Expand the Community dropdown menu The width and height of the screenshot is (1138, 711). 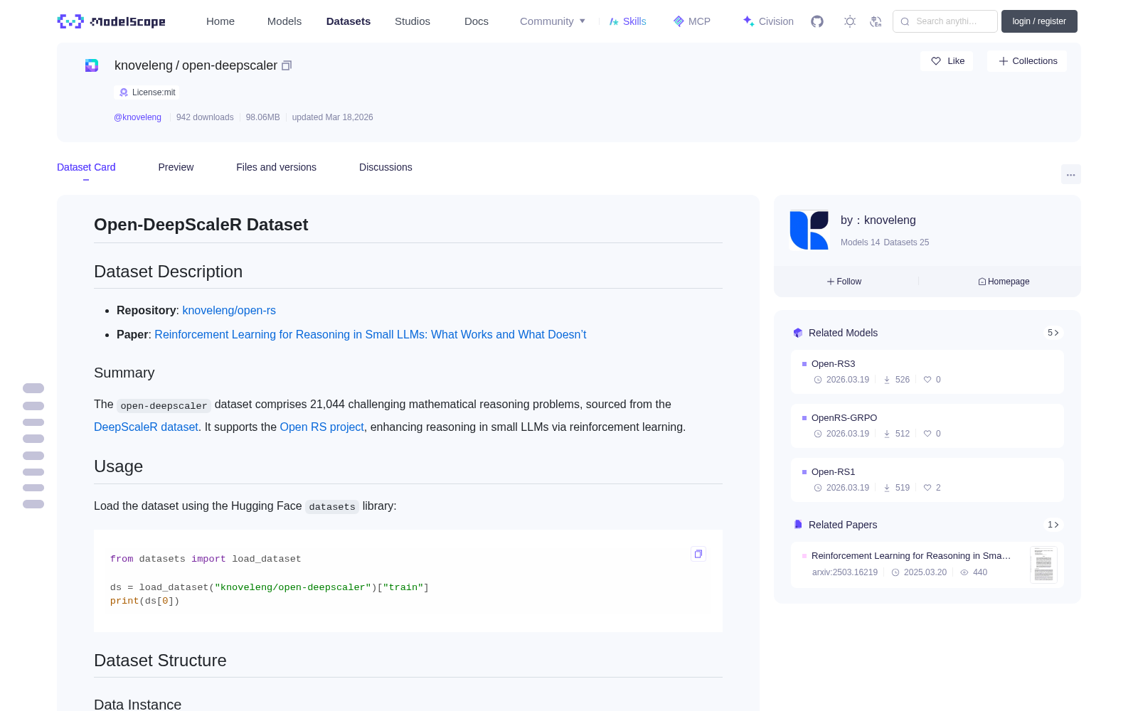553,21
